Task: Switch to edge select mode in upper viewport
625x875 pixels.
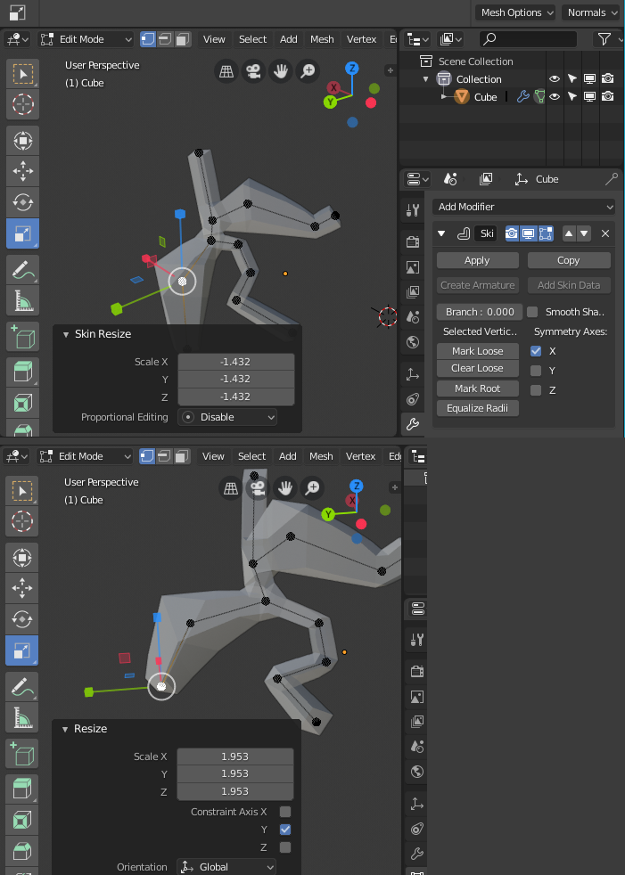Action: tap(165, 39)
